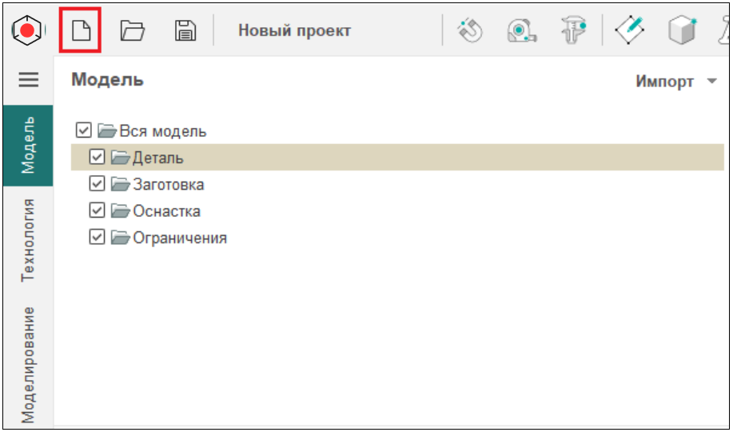Select the caliper measurement tool
The image size is (733, 432).
[572, 31]
